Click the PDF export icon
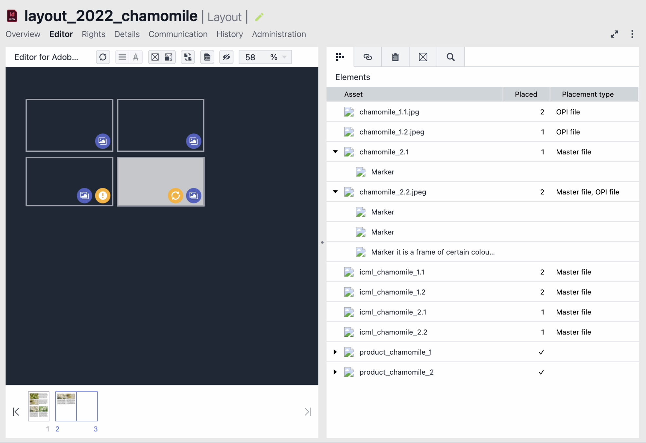This screenshot has width=646, height=443. coord(207,57)
